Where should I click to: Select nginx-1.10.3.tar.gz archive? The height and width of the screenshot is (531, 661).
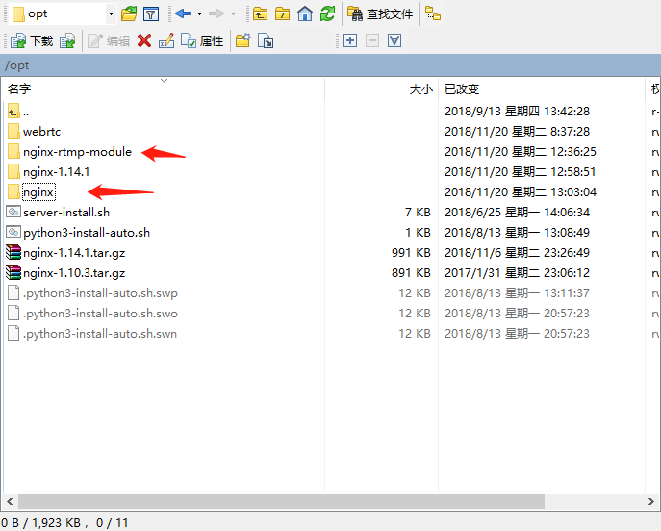pos(65,273)
